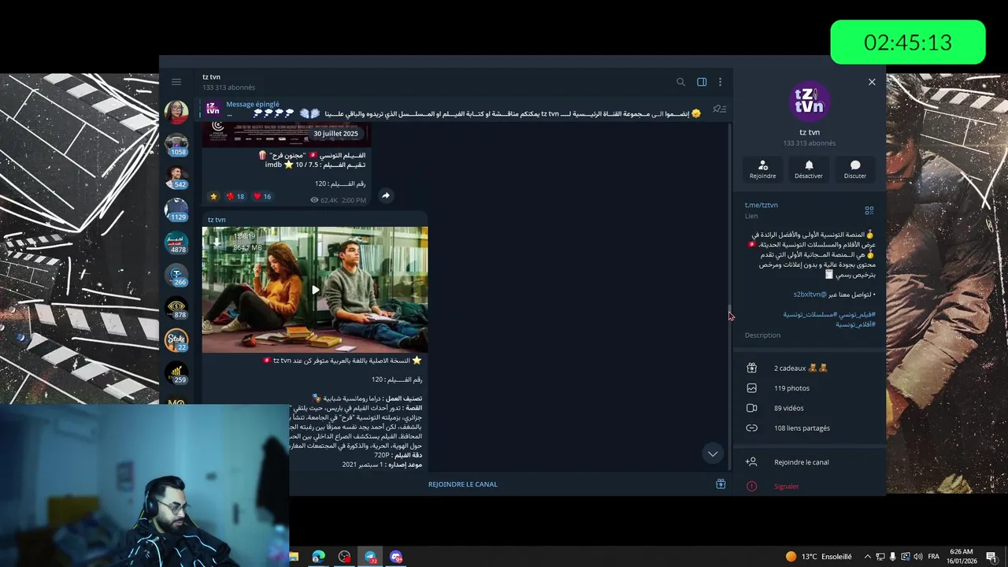Show hidden system tray icons
This screenshot has width=1008, height=567.
click(868, 557)
